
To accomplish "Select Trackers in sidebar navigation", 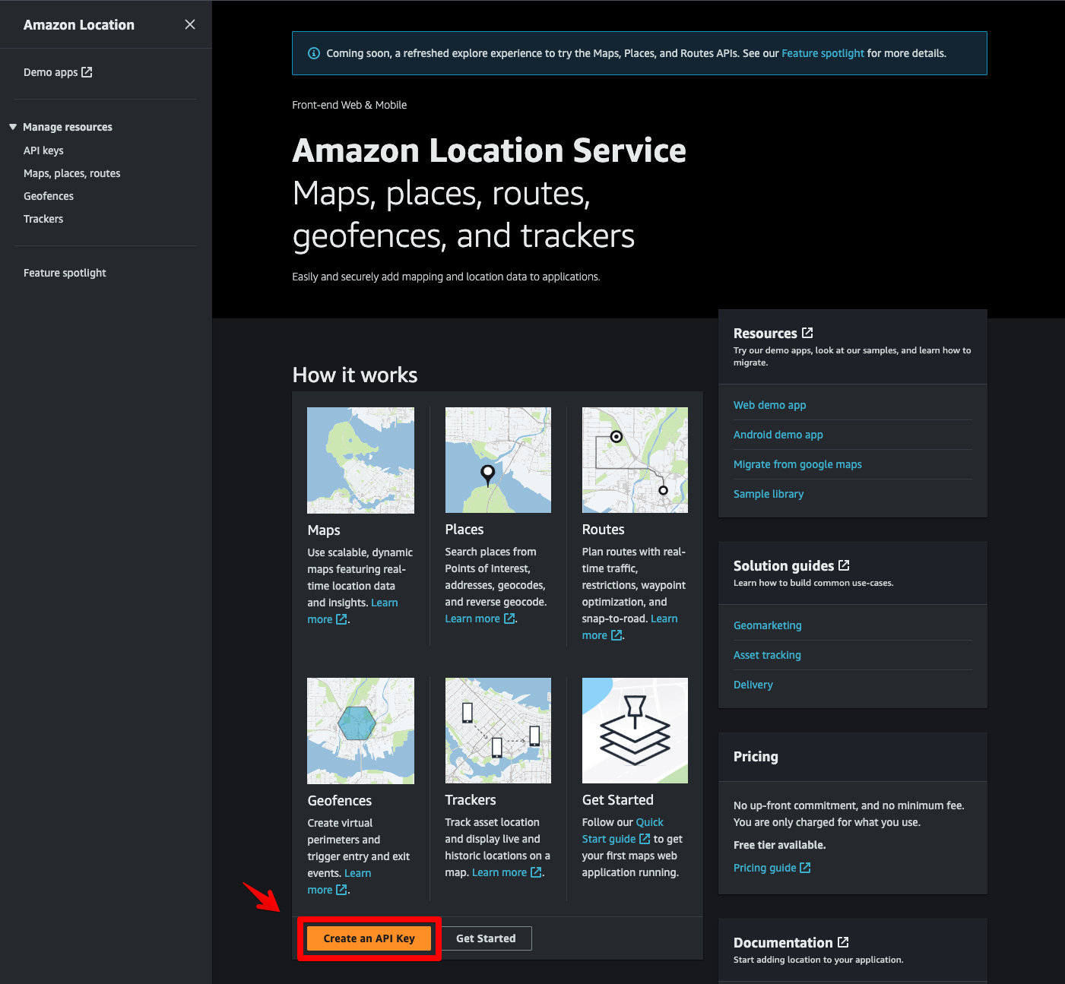I will tap(43, 219).
